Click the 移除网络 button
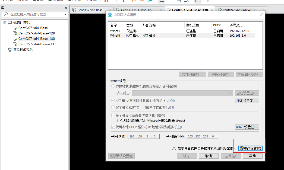This screenshot has width=284, height=170. [x=221, y=74]
